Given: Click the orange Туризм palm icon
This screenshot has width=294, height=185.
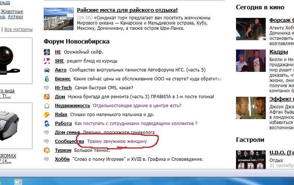Looking at the screenshot, I should point(47,150).
